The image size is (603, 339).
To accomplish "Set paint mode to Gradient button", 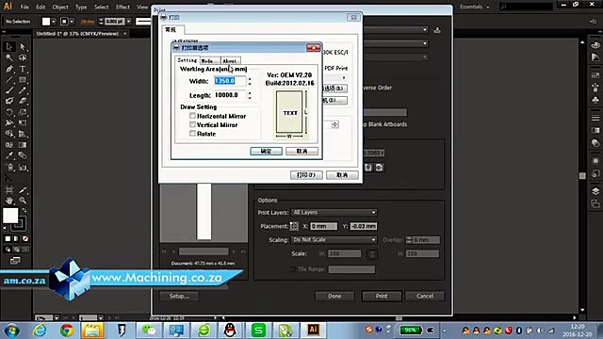I will (x=16, y=238).
